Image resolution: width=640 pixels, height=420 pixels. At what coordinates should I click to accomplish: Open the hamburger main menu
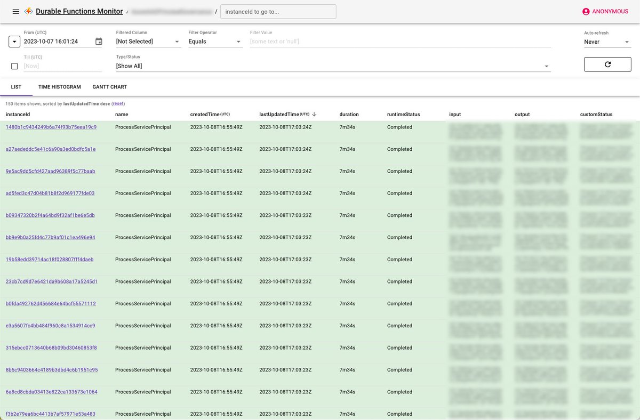pos(15,11)
